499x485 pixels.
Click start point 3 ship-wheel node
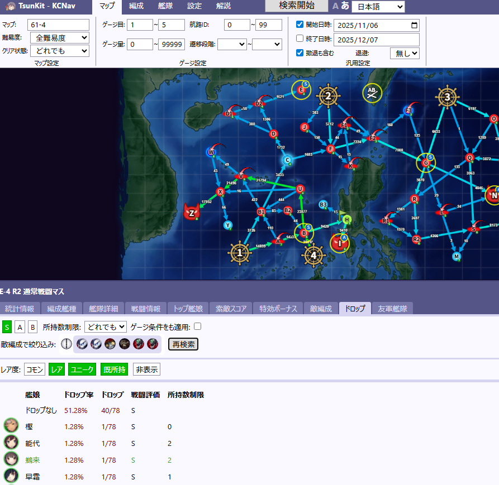(447, 97)
